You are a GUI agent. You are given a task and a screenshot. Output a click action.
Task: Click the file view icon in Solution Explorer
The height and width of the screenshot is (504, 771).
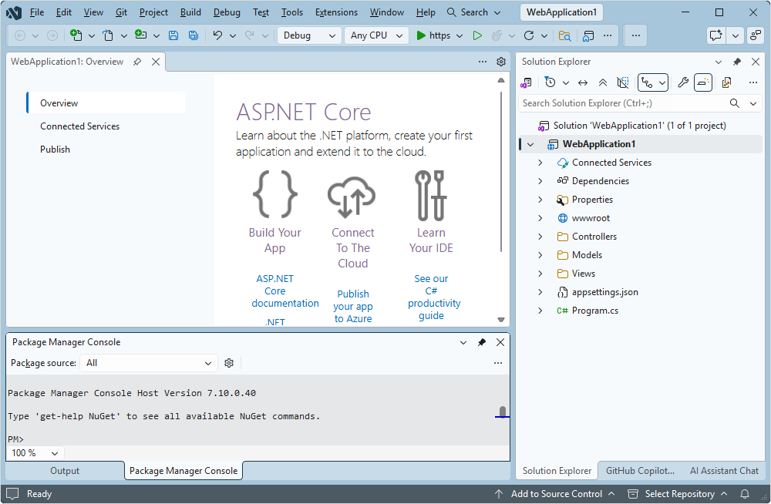[x=727, y=82]
